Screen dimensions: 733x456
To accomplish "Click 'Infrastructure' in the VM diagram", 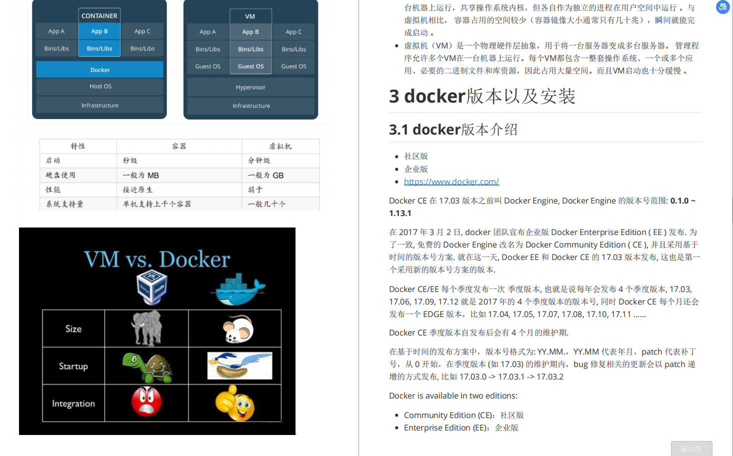I will (x=251, y=105).
